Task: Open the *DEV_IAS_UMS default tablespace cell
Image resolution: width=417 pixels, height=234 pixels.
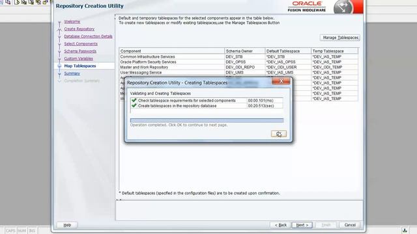Action: click(288, 72)
